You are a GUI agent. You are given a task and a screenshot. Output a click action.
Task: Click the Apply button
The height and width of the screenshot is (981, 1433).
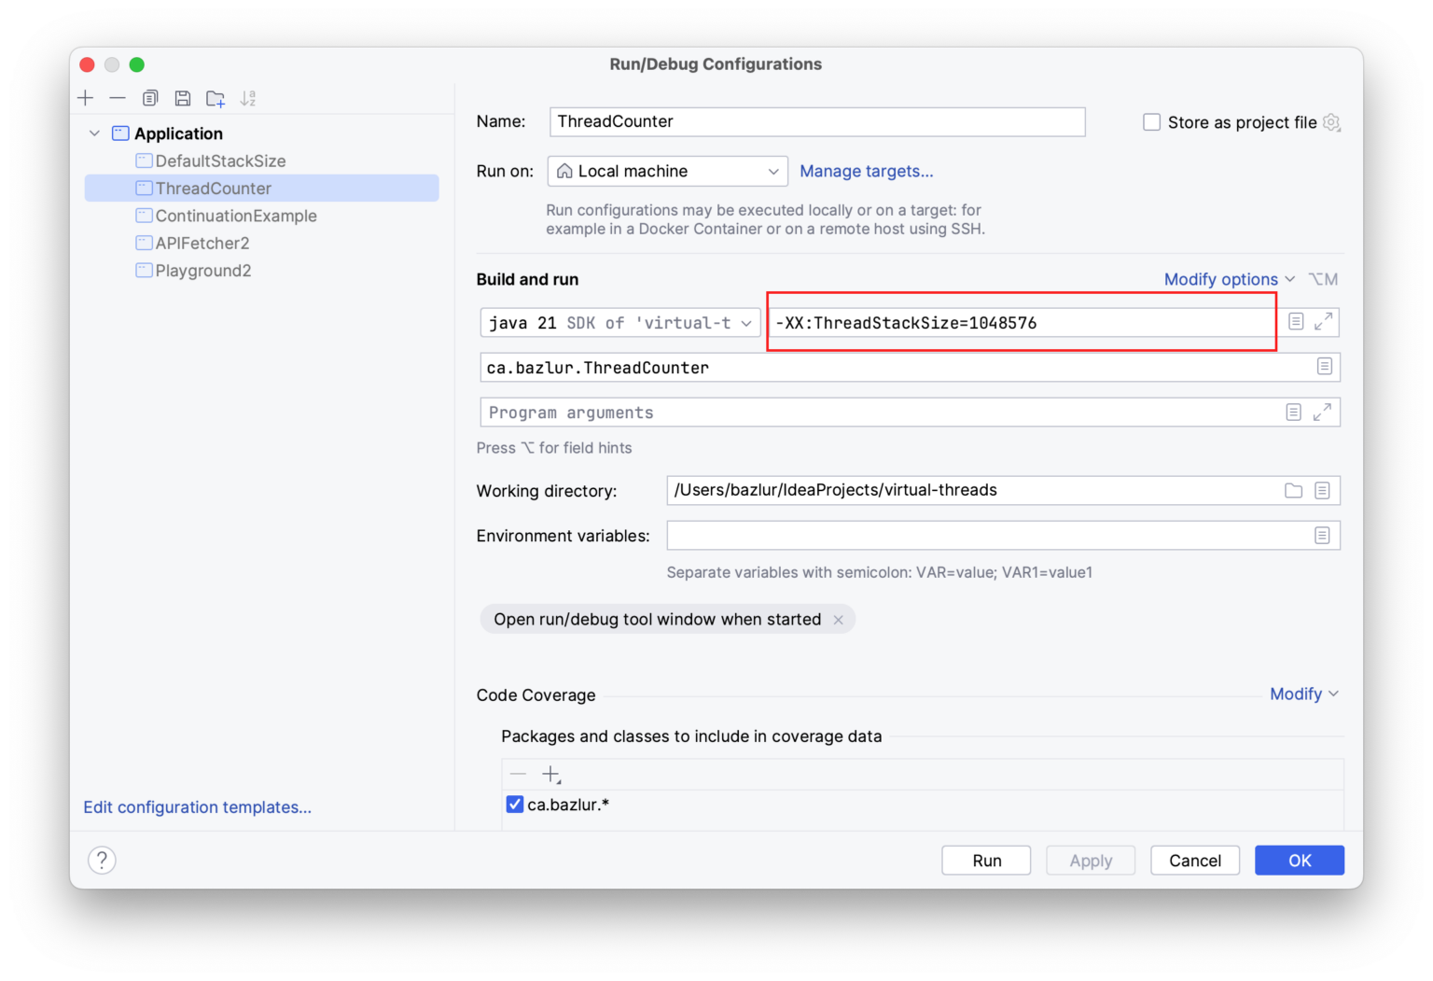(x=1090, y=860)
